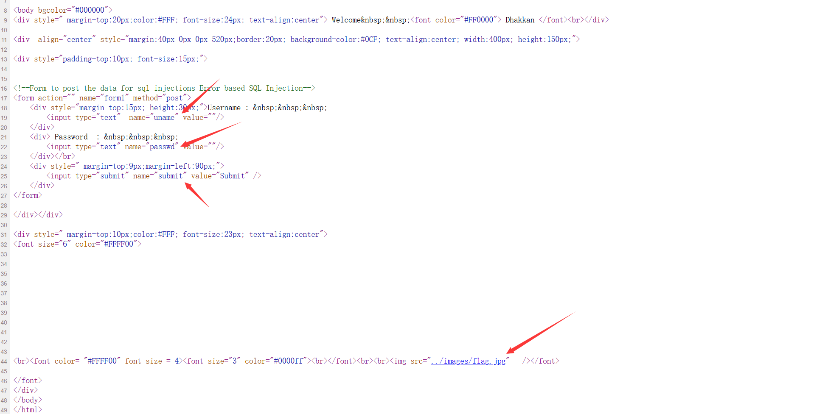Click the Password label text on line 21

click(70, 136)
